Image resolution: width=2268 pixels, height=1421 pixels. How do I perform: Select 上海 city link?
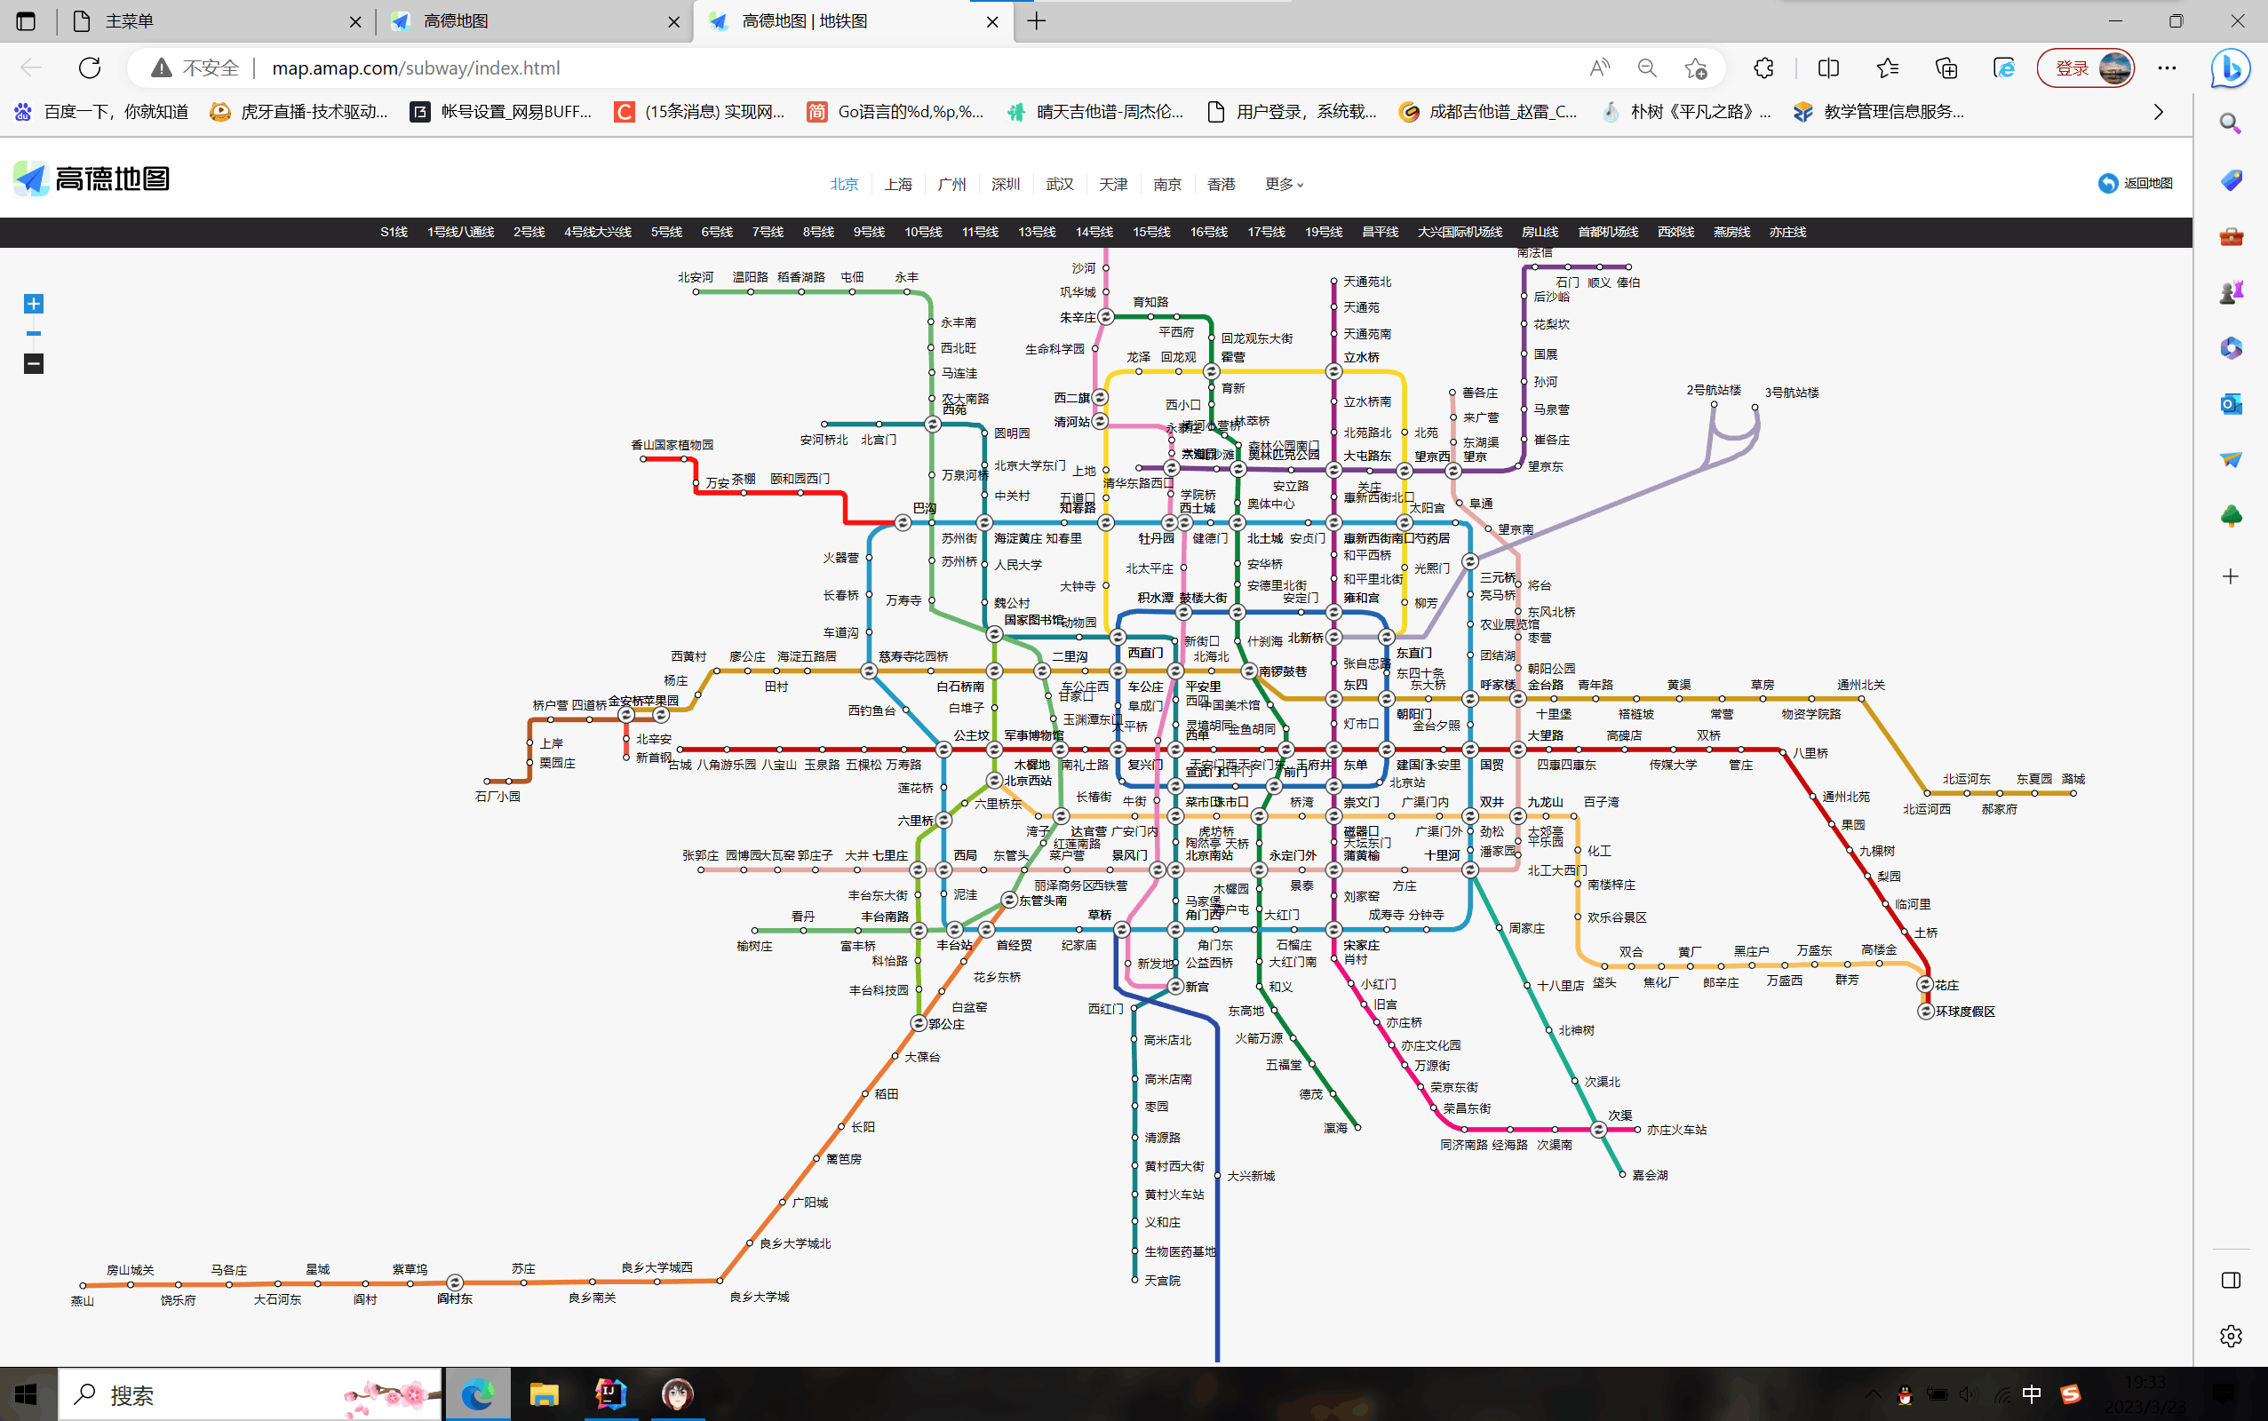click(x=897, y=184)
